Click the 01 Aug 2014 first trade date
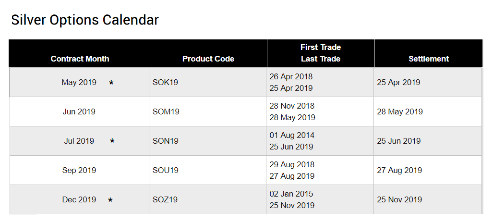 point(292,136)
